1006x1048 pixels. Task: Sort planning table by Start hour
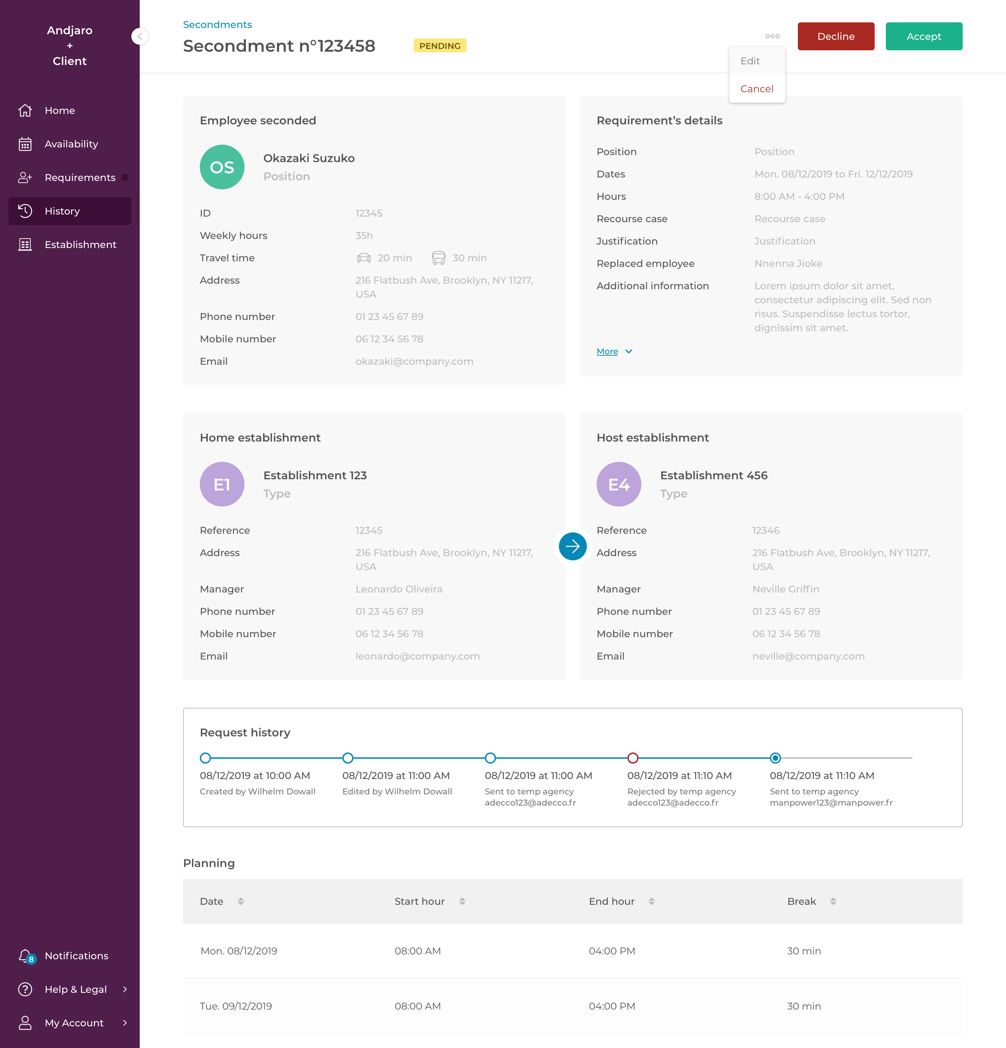click(x=462, y=902)
